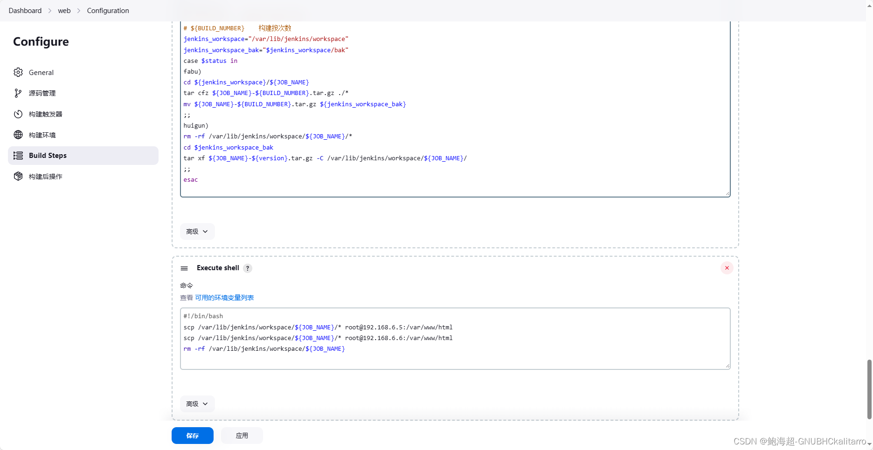Select Build Steps section
The height and width of the screenshot is (450, 873).
83,156
